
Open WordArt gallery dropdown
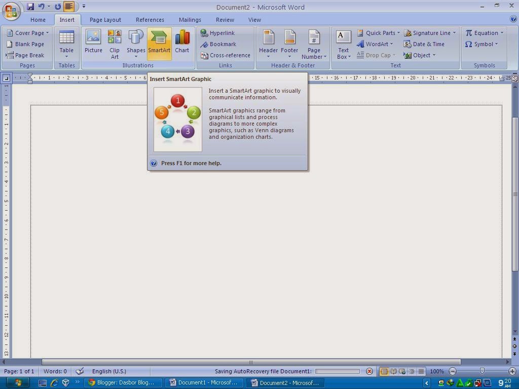coord(375,44)
